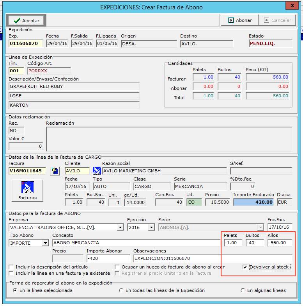The image size is (303, 306).
Task: Expand the Empresa dropdown
Action: point(120,227)
